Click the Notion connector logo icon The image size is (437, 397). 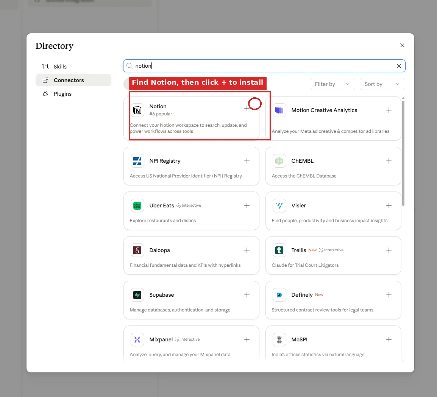pyautogui.click(x=137, y=111)
